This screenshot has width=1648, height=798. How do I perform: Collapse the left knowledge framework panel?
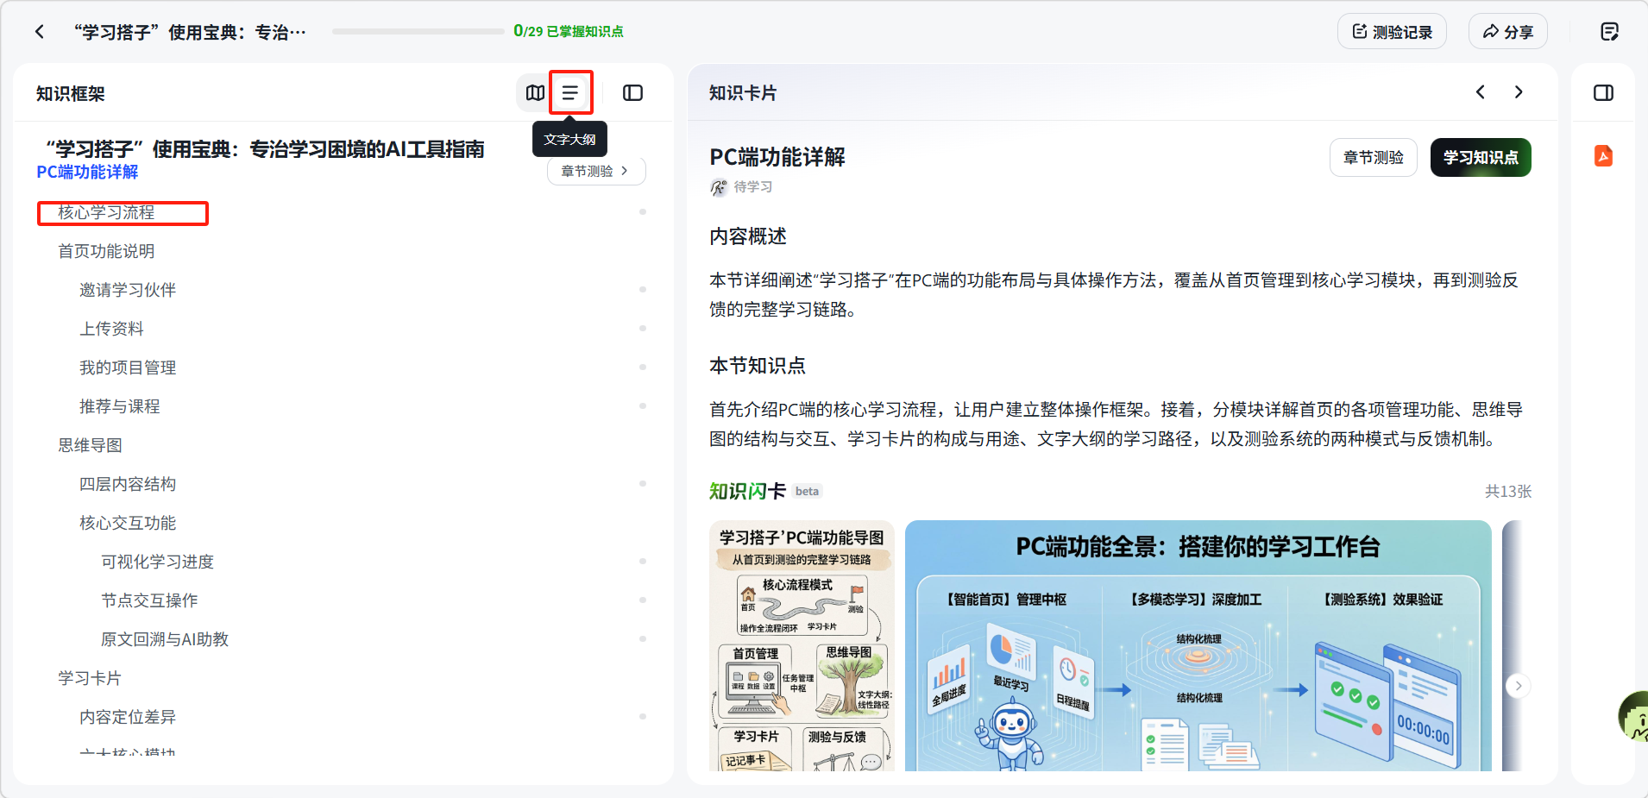click(632, 93)
